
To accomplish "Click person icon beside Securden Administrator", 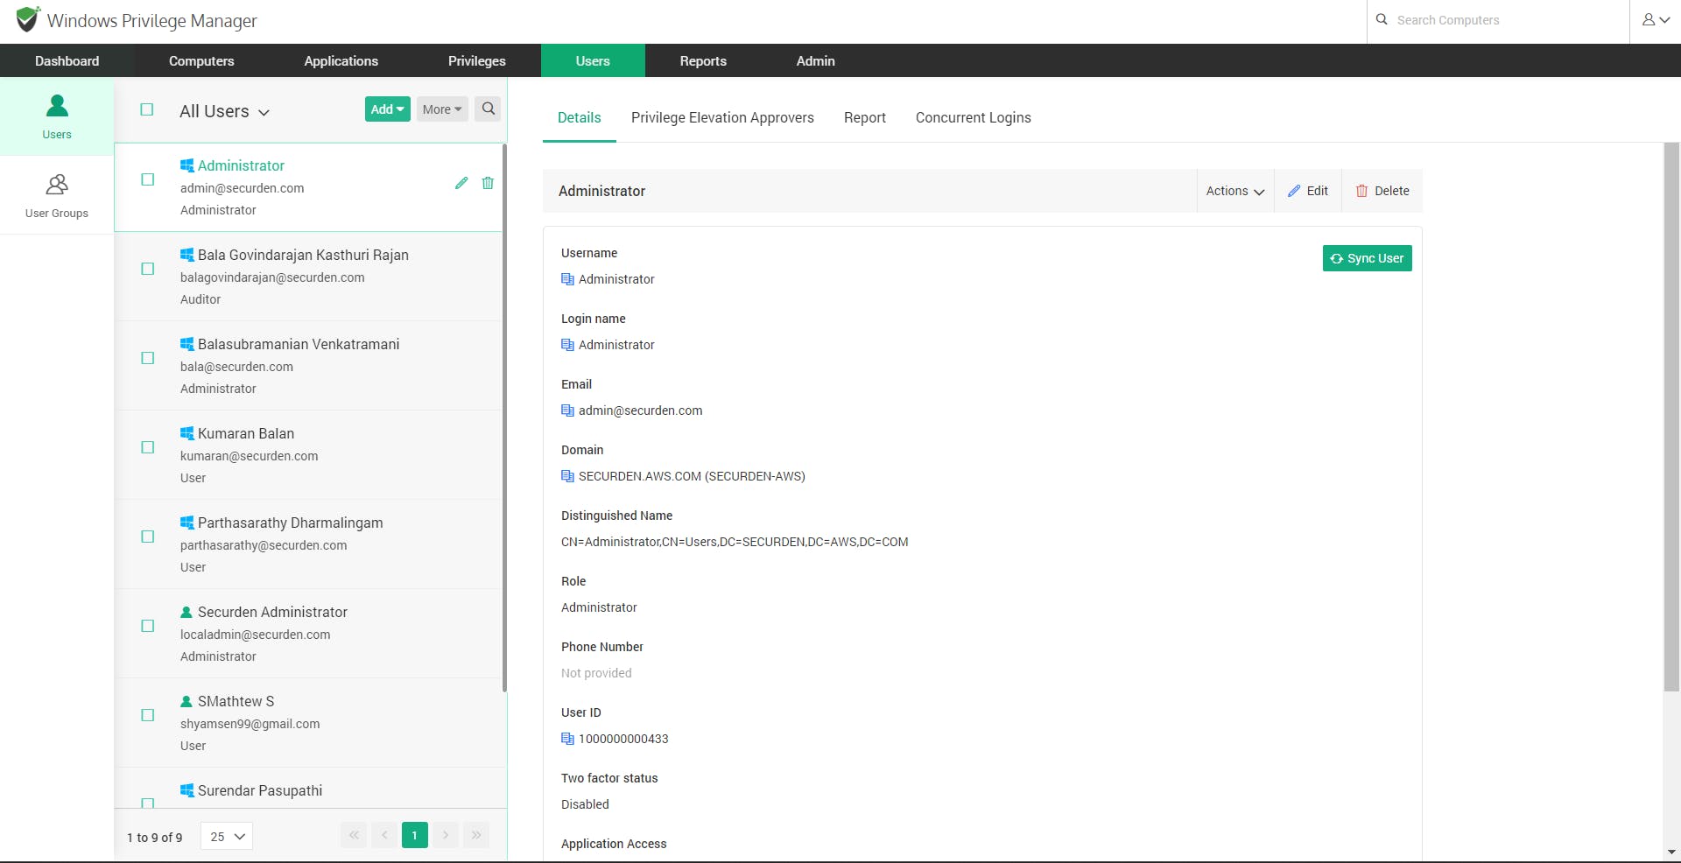I will (x=186, y=612).
